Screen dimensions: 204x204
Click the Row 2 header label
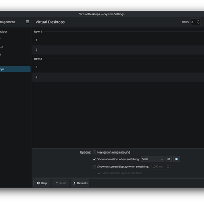38,59
